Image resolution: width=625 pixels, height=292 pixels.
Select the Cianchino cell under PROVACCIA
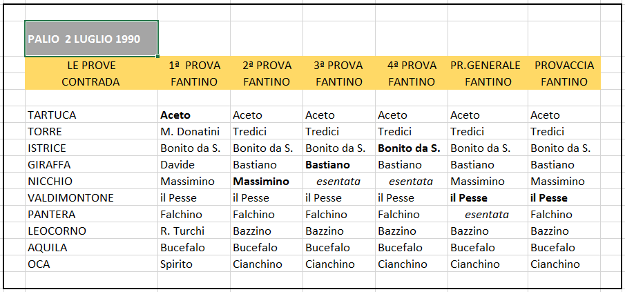564,264
